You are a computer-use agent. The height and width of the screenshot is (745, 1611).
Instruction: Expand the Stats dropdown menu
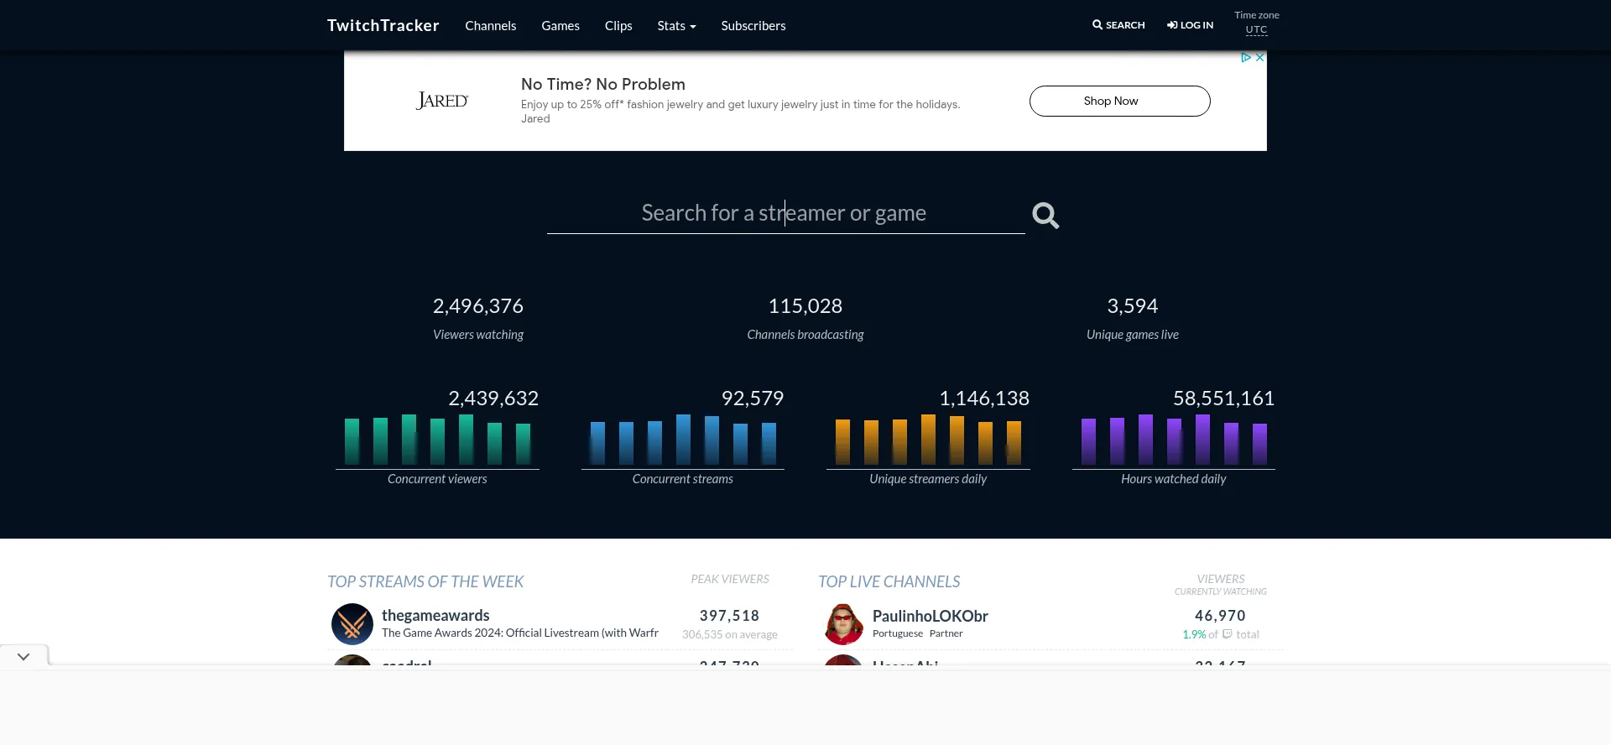point(676,26)
